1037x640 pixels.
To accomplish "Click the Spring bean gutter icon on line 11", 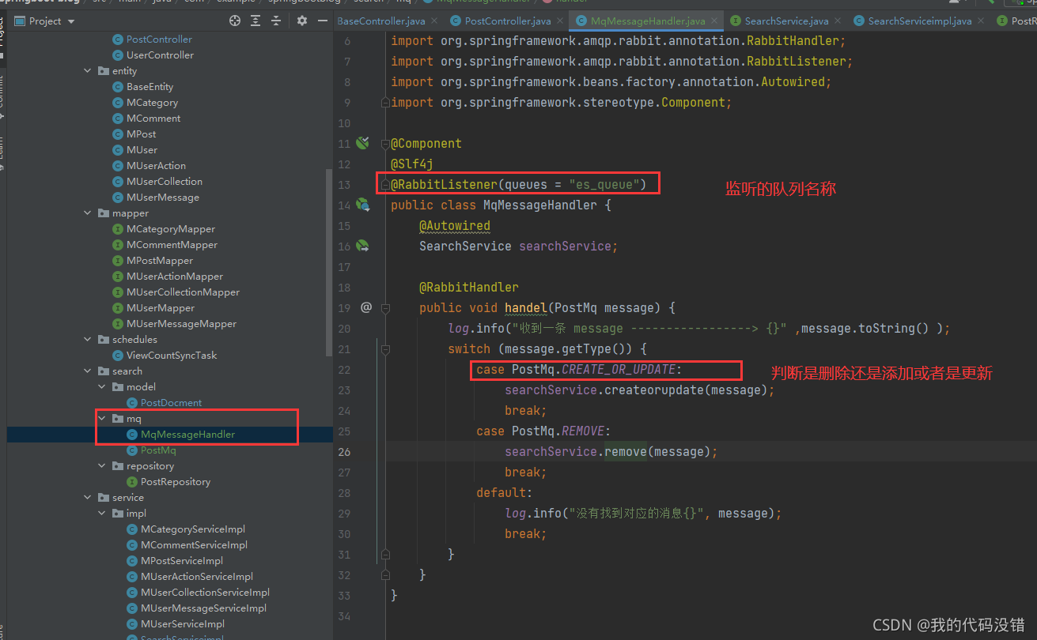I will click(363, 143).
